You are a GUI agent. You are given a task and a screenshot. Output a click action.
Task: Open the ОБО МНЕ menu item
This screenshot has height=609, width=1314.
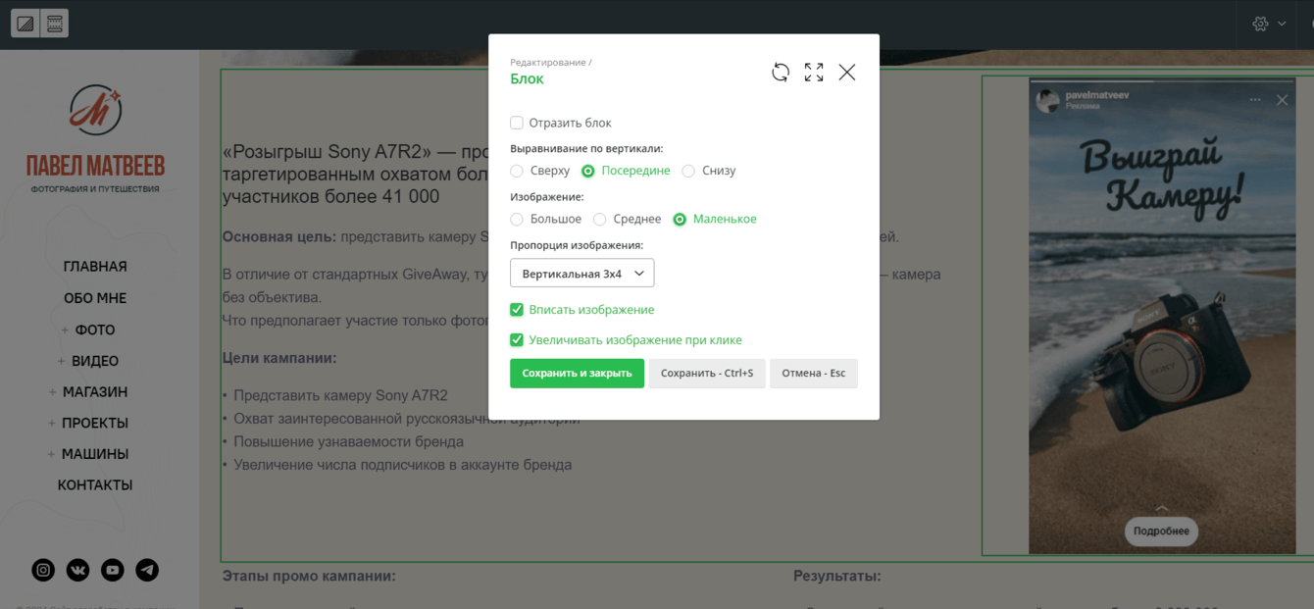click(95, 298)
